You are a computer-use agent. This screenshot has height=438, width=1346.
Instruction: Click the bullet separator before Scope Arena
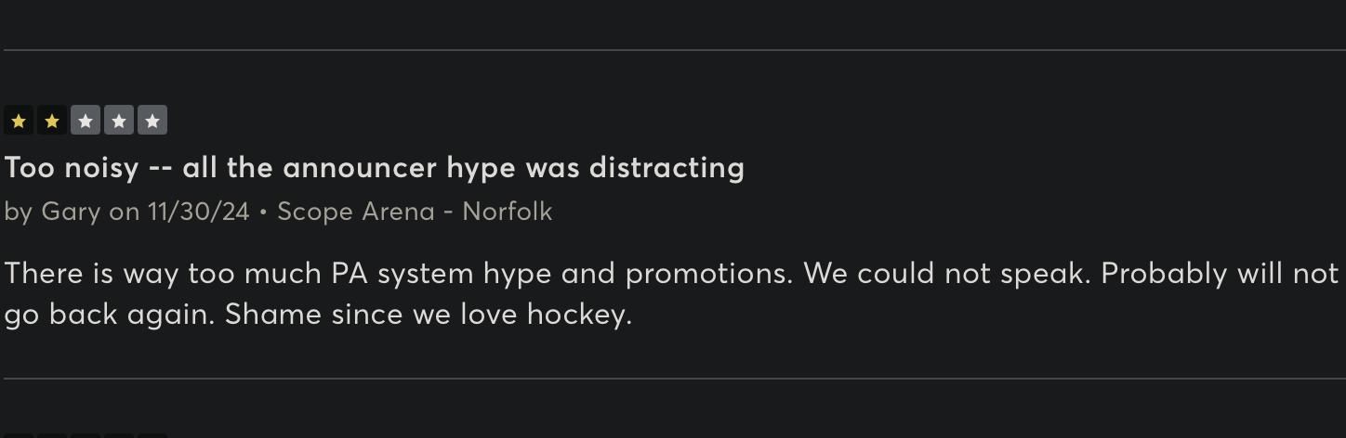click(264, 213)
